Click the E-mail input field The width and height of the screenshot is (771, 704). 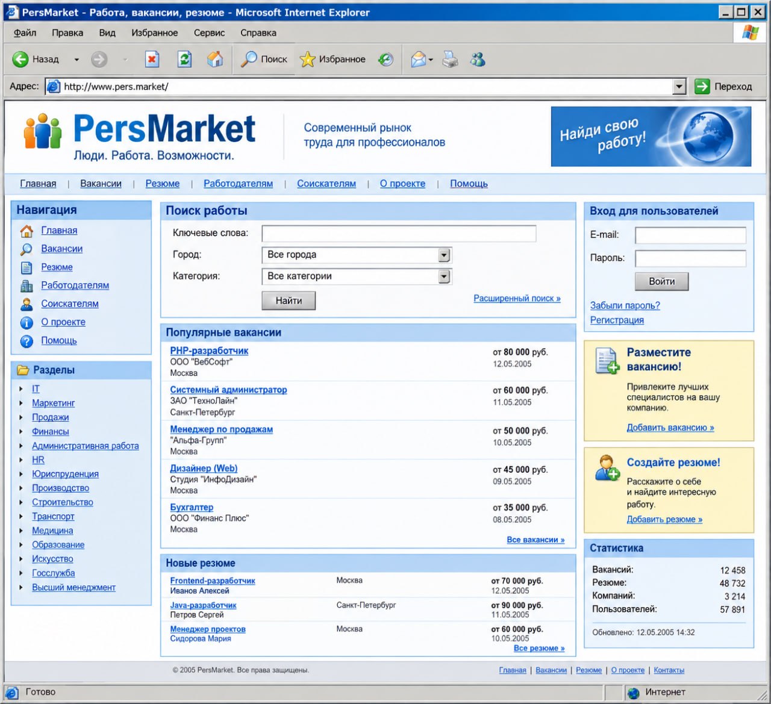690,235
